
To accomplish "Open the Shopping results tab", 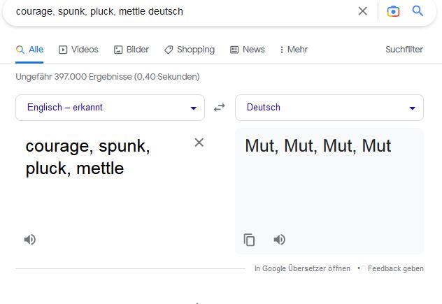I will [190, 50].
